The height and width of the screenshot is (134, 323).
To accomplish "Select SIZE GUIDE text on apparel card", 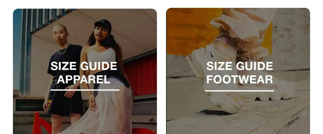I will coord(84,66).
